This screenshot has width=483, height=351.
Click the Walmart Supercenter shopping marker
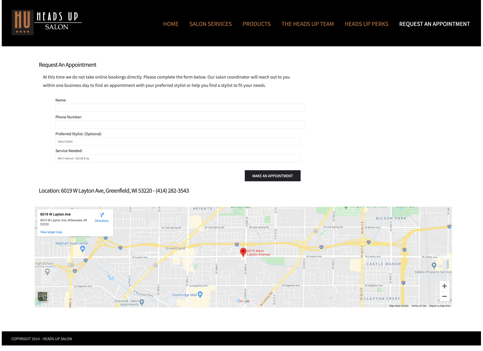click(x=83, y=249)
